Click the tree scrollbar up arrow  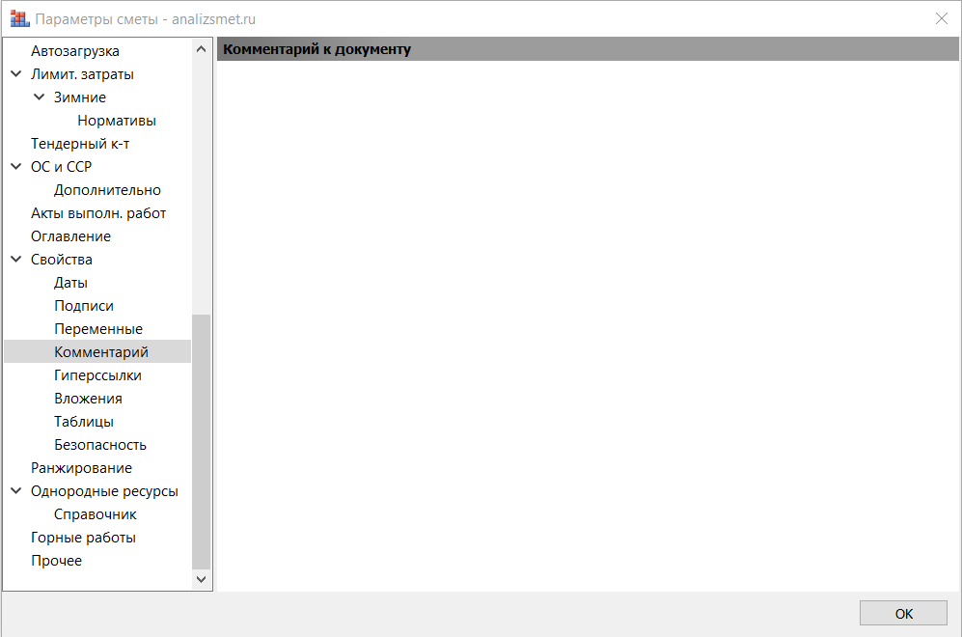(x=201, y=49)
